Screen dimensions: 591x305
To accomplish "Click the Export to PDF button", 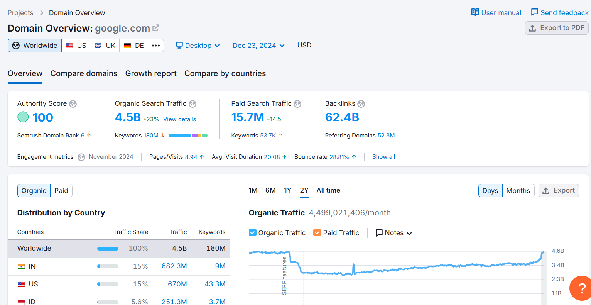I will pyautogui.click(x=557, y=28).
